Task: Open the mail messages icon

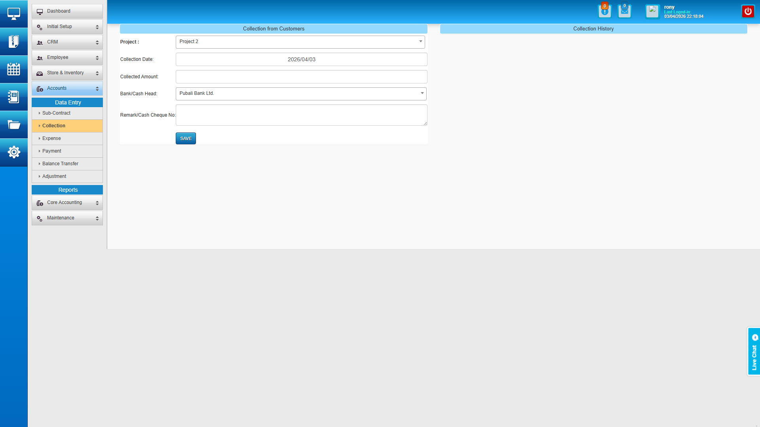Action: [x=624, y=11]
